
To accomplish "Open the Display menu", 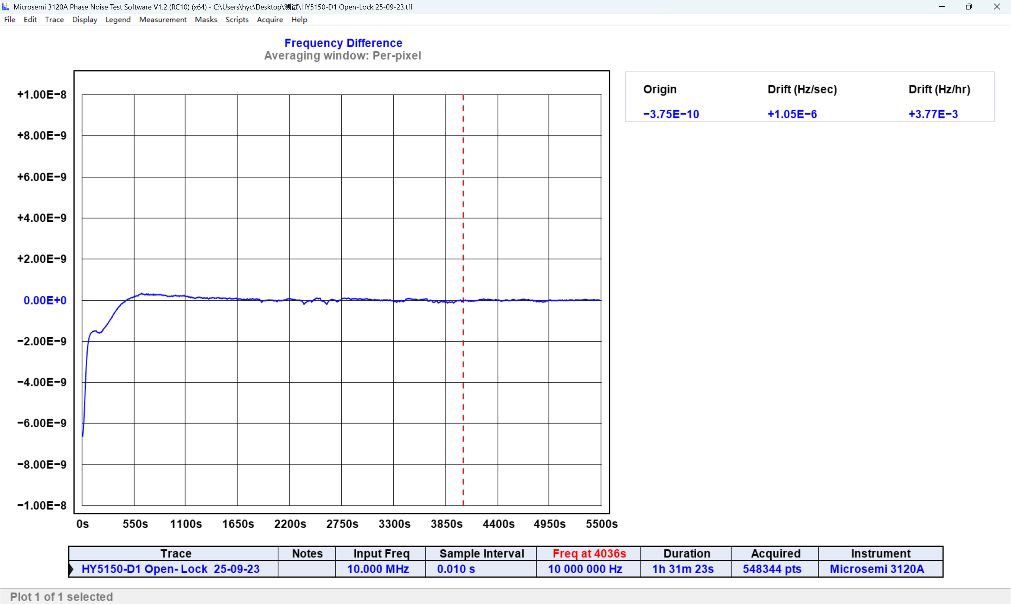I will pyautogui.click(x=85, y=19).
